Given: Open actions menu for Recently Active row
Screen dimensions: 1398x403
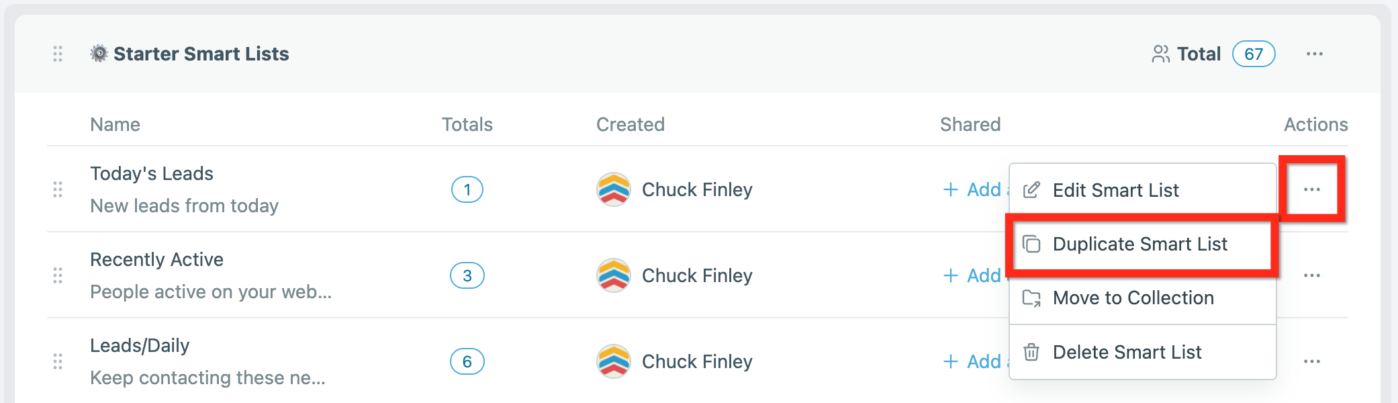Looking at the screenshot, I should tap(1311, 275).
